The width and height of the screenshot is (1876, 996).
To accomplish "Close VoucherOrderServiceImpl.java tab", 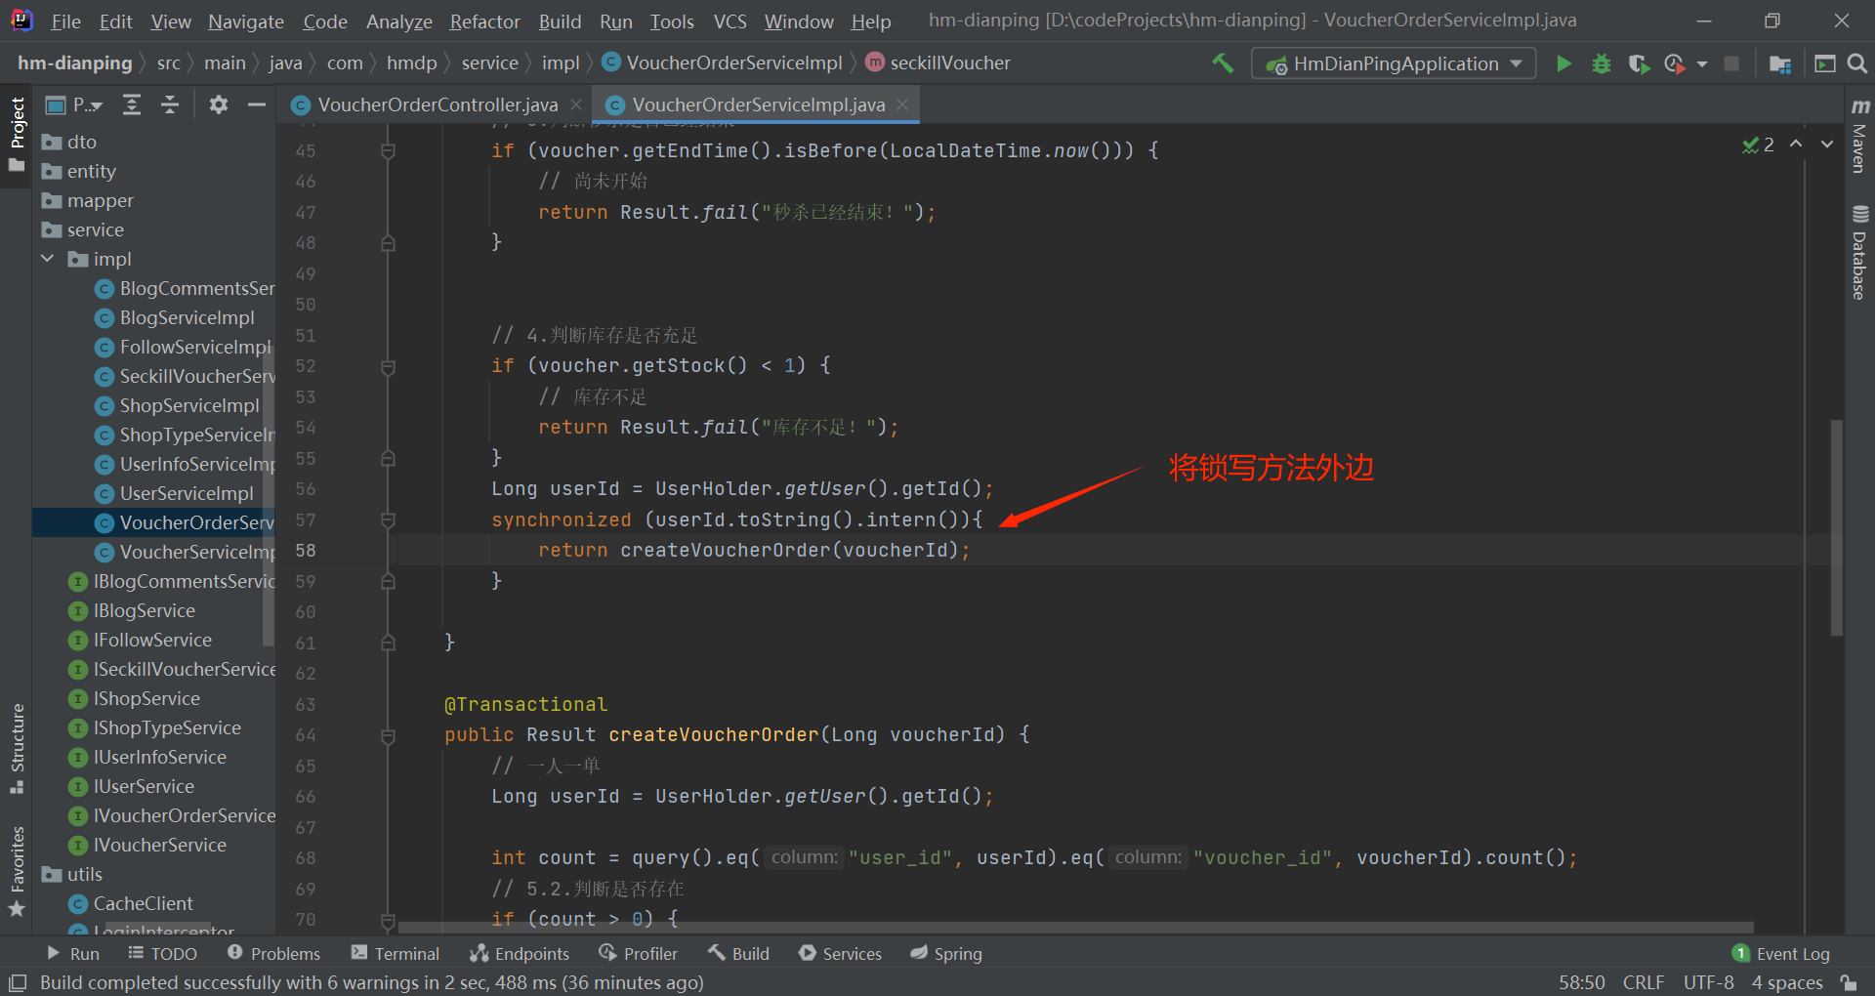I will tap(902, 104).
